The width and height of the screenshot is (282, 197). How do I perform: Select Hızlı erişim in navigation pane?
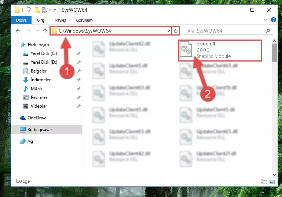(38, 45)
